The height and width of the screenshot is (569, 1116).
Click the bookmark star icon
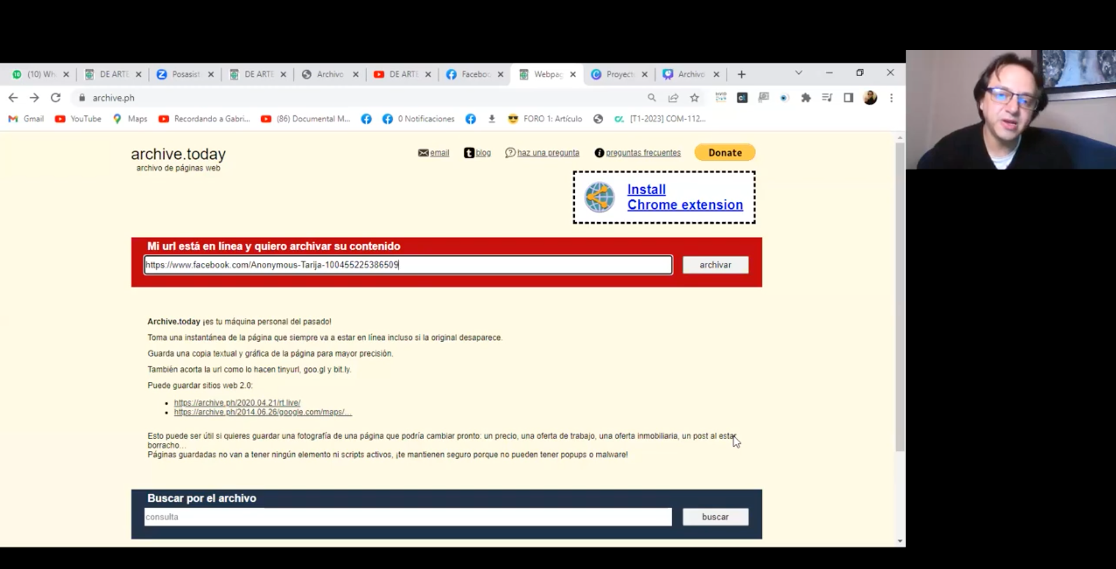tap(694, 98)
